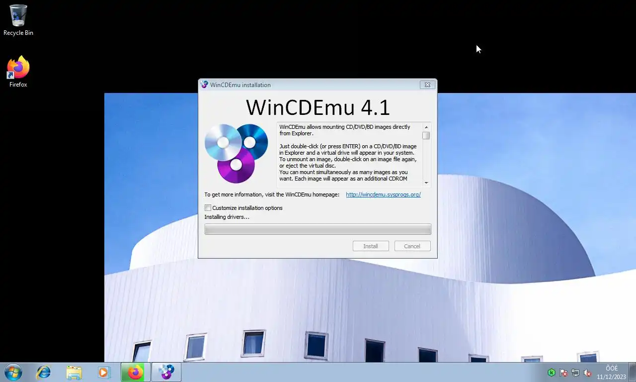The height and width of the screenshot is (382, 636).
Task: Click the 'Installing drivers...' status text
Action: pyautogui.click(x=227, y=217)
